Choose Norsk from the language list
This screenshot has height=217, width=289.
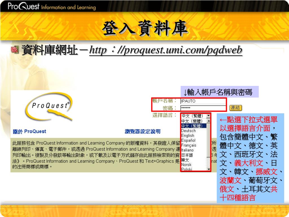[194, 165]
